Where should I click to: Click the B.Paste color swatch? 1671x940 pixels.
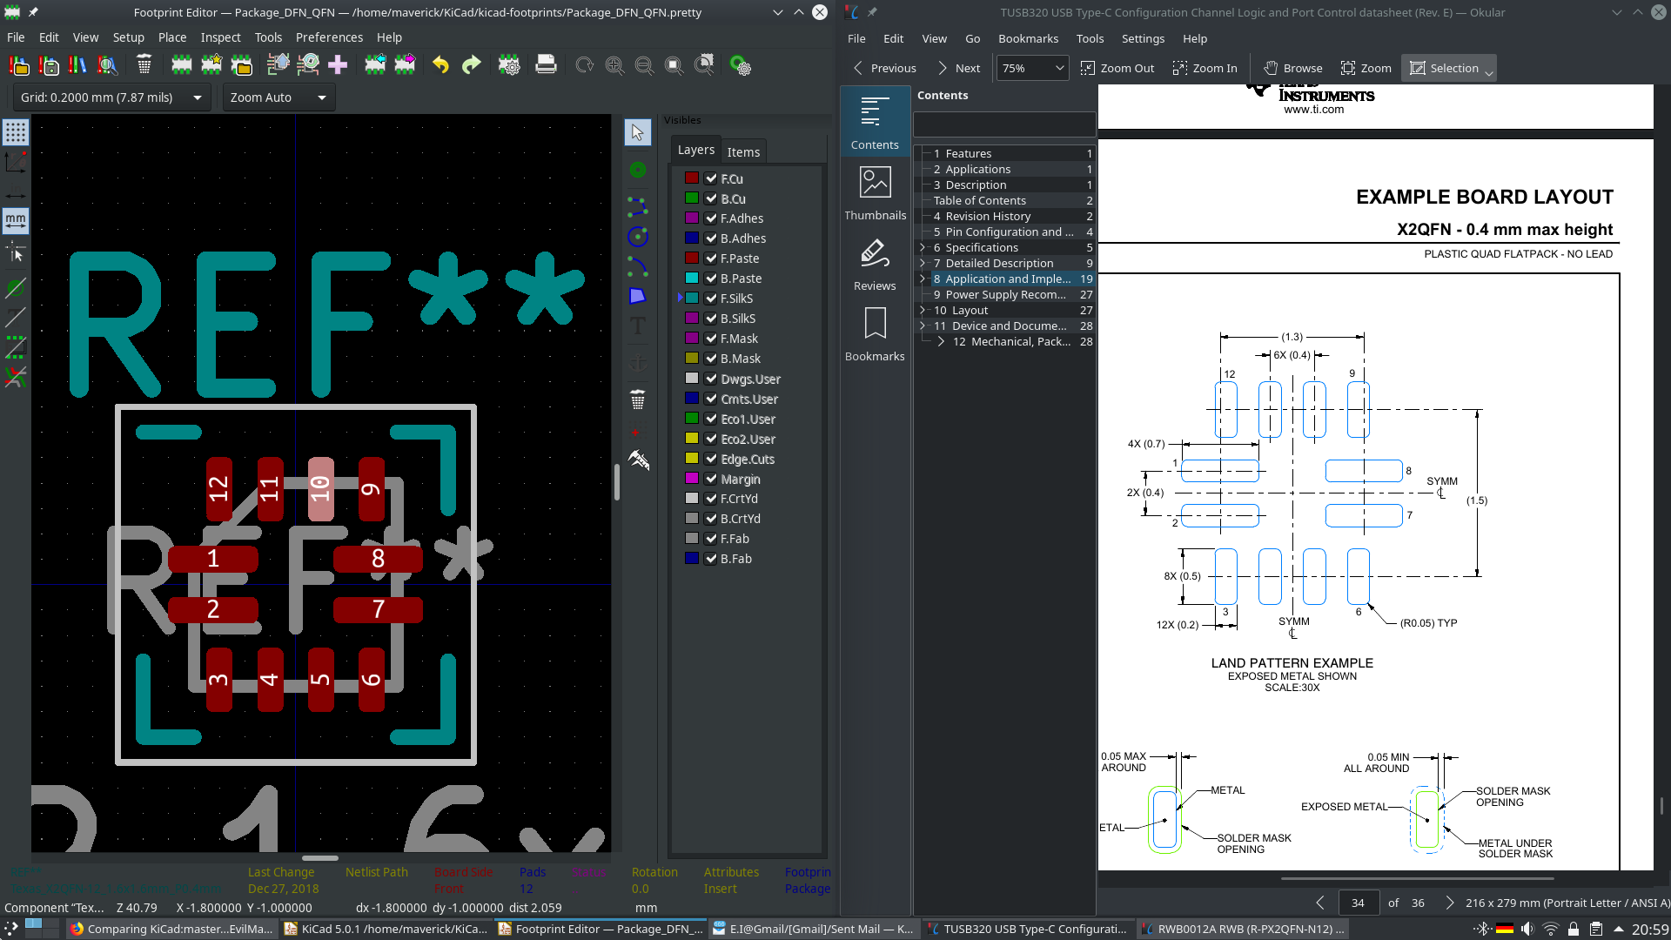pos(692,279)
